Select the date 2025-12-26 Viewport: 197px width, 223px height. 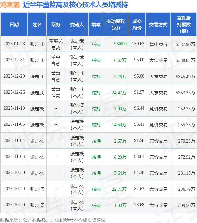tap(14, 92)
